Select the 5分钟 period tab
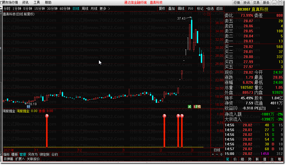Screen dimensions: 286x165 point(28,8)
